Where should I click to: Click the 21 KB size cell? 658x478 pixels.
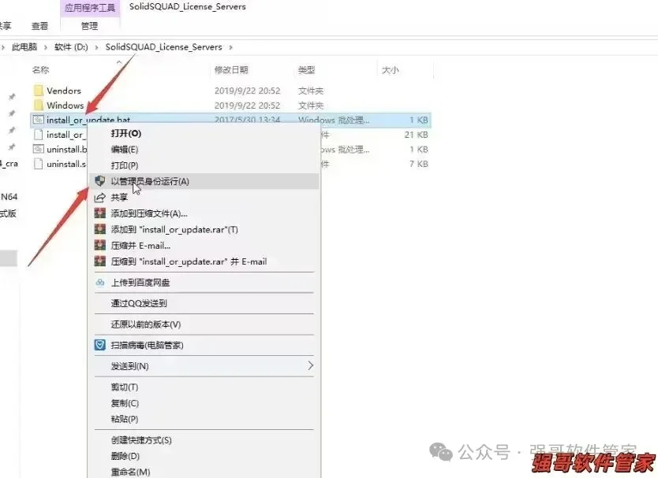tap(417, 135)
